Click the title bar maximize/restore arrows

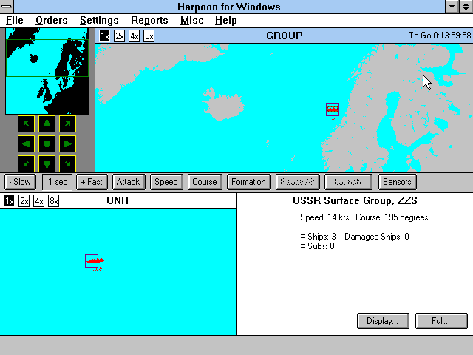click(466, 7)
